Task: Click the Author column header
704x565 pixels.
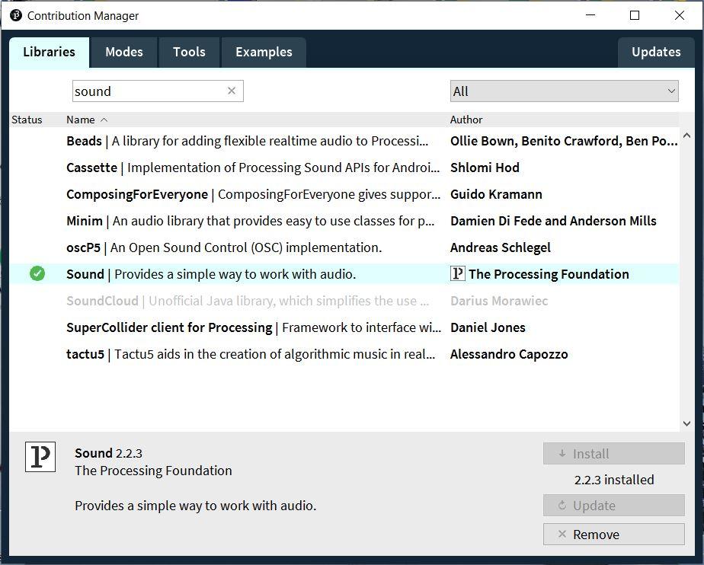Action: point(466,120)
